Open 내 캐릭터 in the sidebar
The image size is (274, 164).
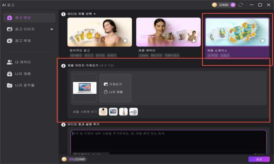[29, 62]
